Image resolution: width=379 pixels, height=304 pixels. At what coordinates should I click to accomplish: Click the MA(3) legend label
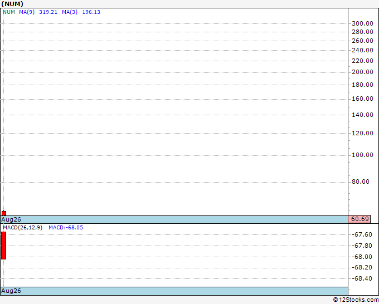click(70, 12)
